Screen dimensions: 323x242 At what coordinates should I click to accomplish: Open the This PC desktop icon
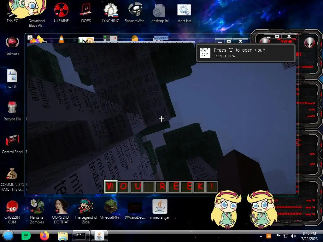[x=12, y=12]
